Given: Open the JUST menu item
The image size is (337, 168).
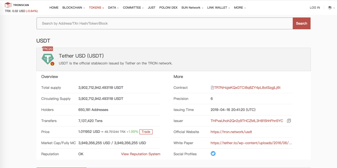Looking at the screenshot, I should [x=152, y=8].
